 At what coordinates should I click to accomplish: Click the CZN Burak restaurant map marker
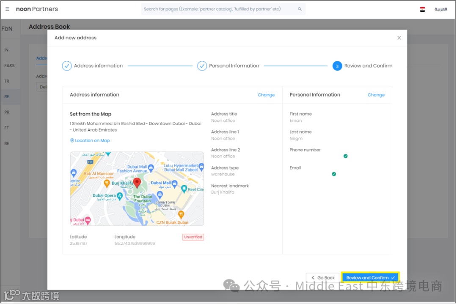[181, 215]
